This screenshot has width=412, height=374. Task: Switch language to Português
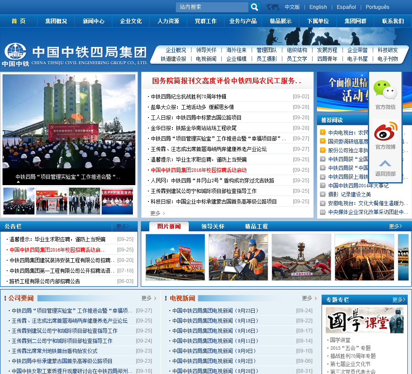[378, 7]
